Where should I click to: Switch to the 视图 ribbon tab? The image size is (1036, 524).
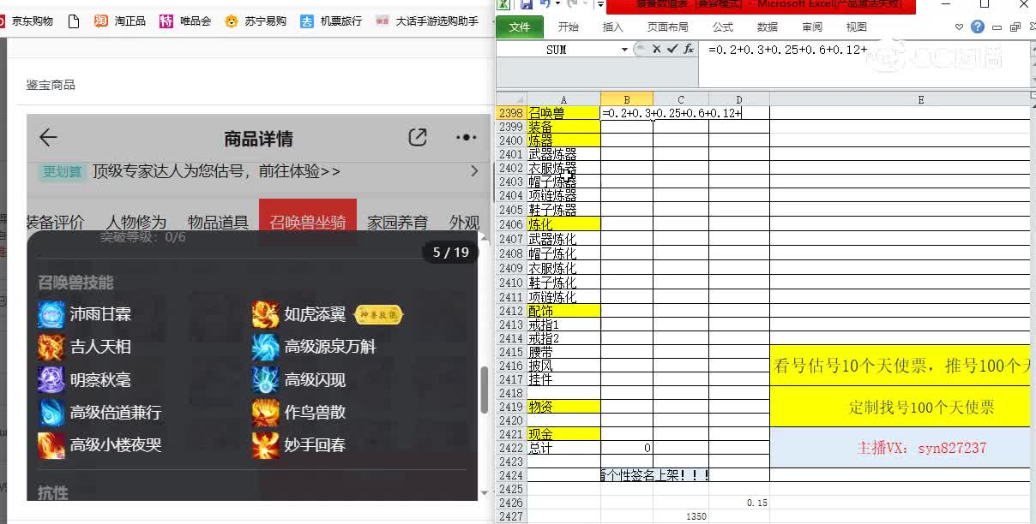857,27
